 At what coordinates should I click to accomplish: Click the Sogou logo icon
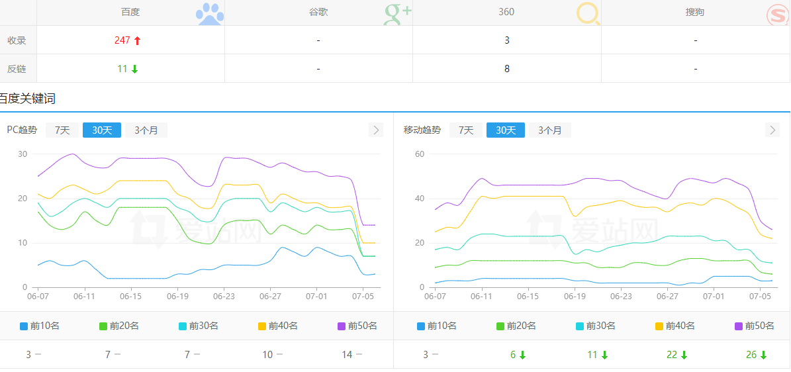777,14
